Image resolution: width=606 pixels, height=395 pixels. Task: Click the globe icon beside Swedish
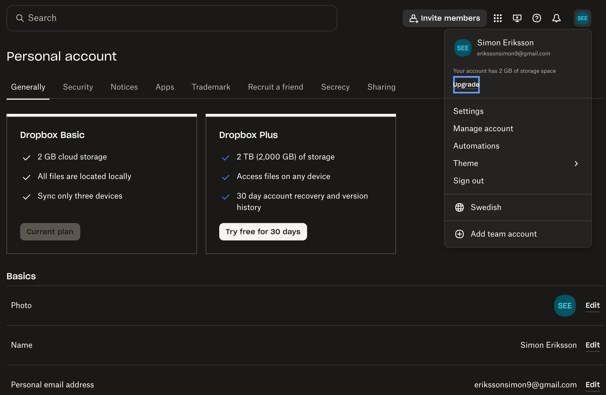[x=459, y=207]
